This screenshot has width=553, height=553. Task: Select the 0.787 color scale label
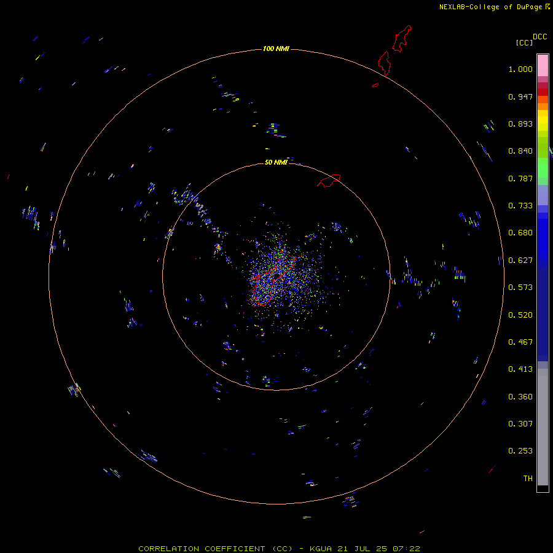pos(520,178)
